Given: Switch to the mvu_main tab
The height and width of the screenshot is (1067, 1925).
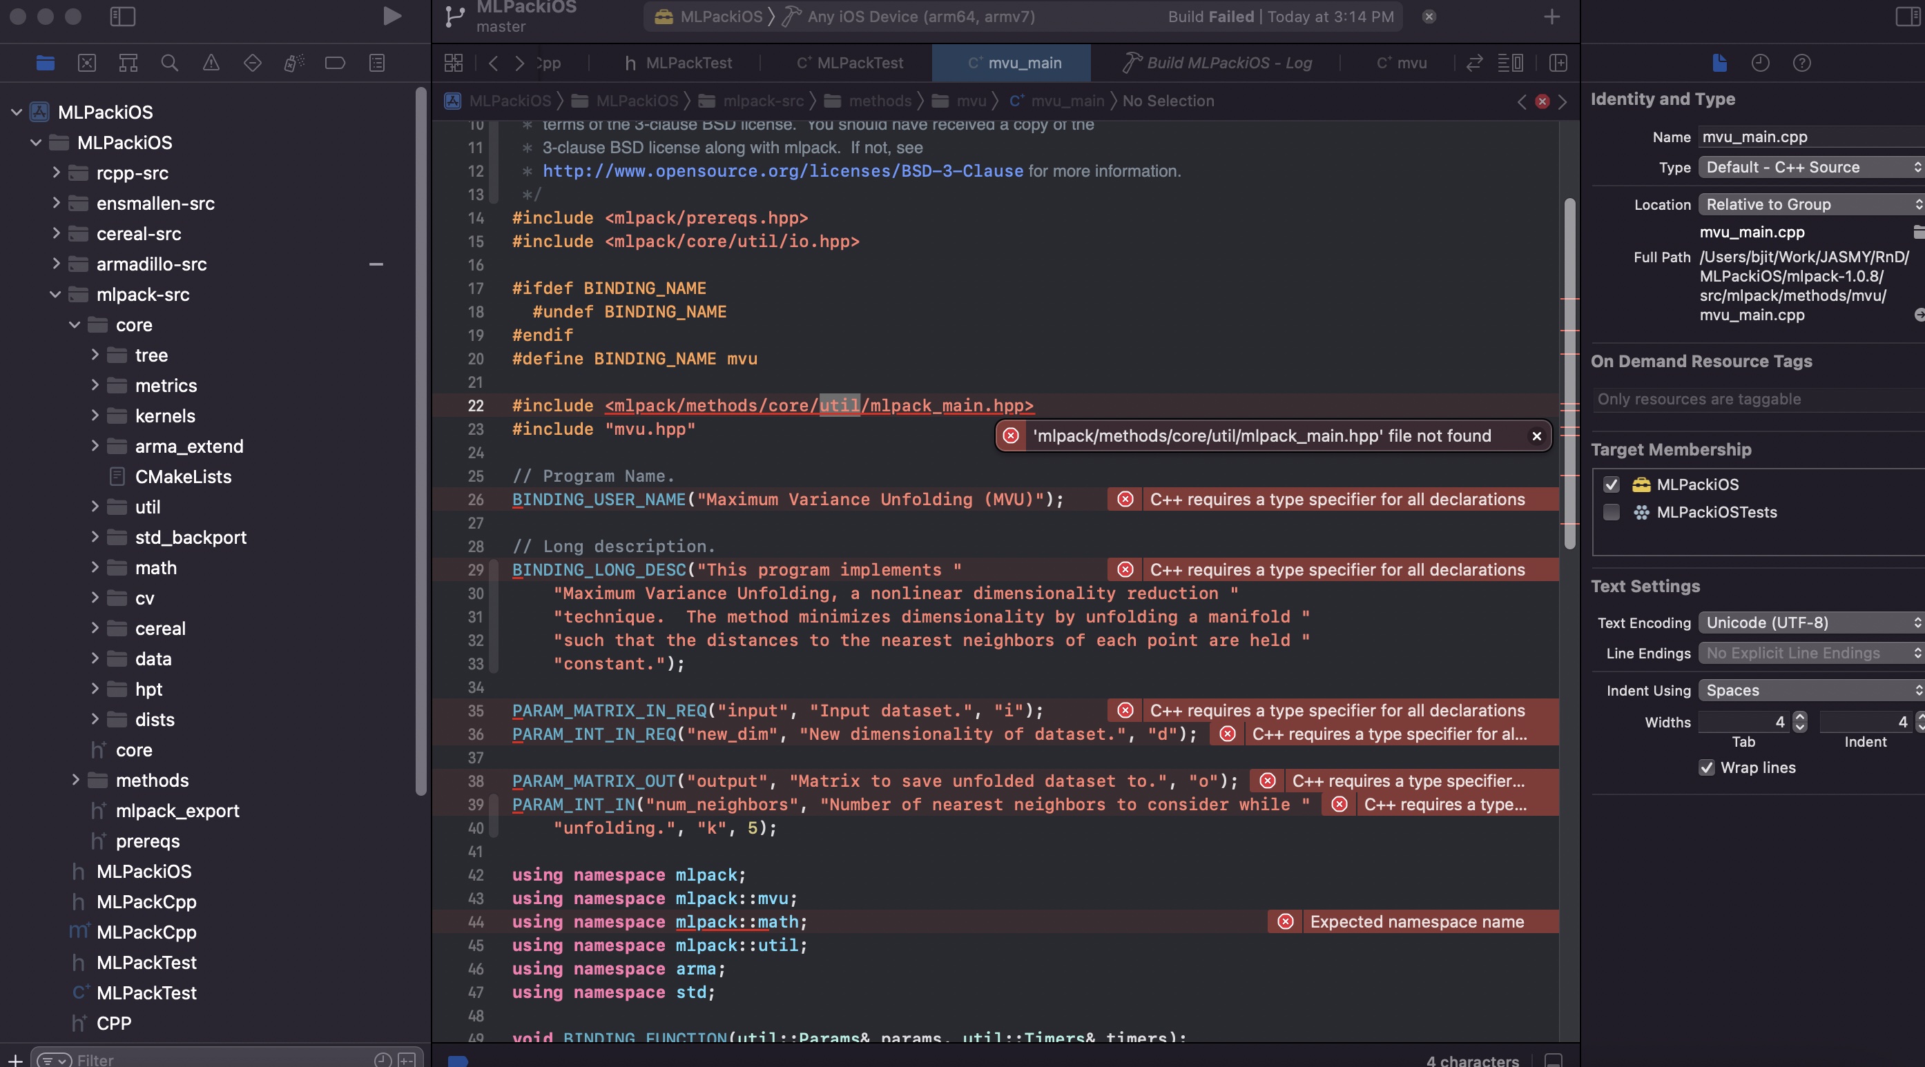Looking at the screenshot, I should (x=1012, y=63).
